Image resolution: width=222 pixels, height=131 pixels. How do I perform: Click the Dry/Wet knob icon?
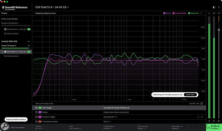(202, 104)
